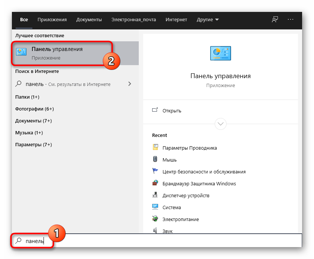Expand the Другие filter dropdown
Screen dimensions: 314x259
208,20
